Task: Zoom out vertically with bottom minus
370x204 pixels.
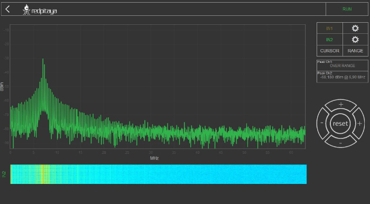Action: (x=340, y=143)
